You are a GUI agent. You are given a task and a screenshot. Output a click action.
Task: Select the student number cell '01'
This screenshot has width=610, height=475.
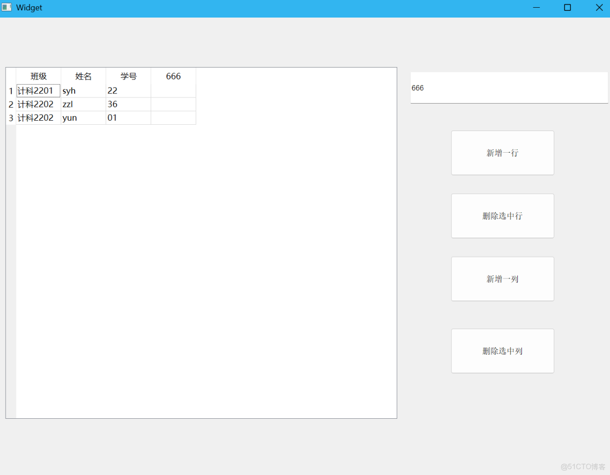click(x=128, y=118)
